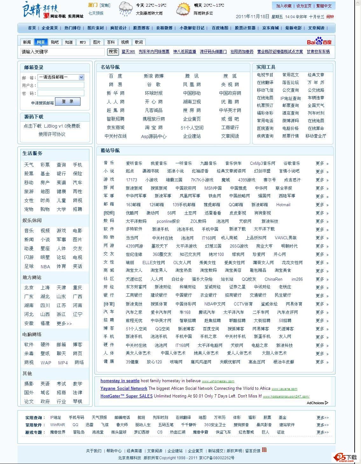
Task: Expand 更多 in the 音乐 row
Action: (x=322, y=163)
